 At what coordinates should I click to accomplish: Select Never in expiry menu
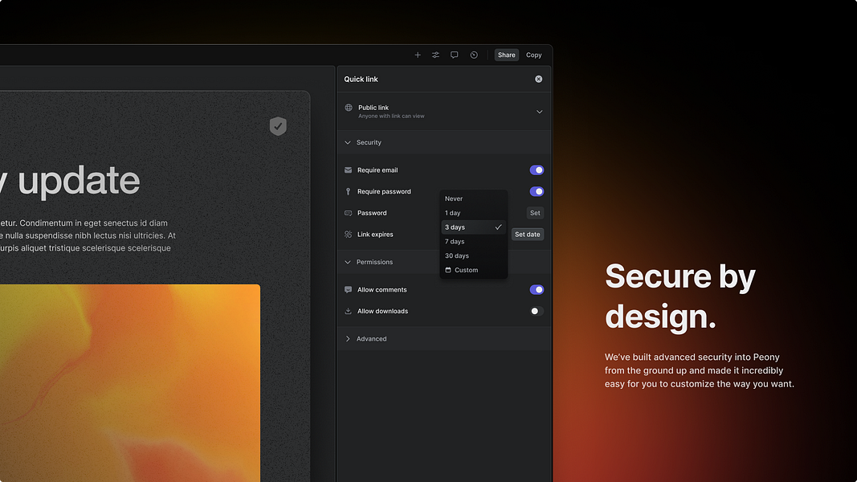point(473,199)
